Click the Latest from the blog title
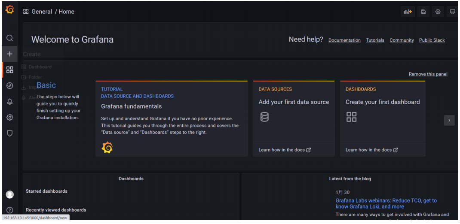Screen dimensions: 460x224 pos(350,179)
